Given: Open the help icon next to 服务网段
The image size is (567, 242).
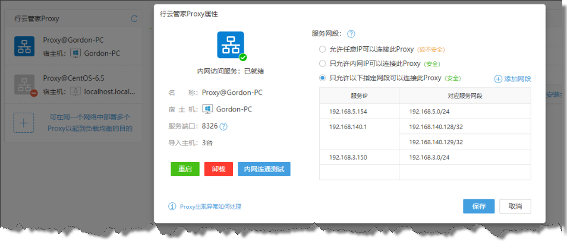Looking at the screenshot, I should [351, 34].
